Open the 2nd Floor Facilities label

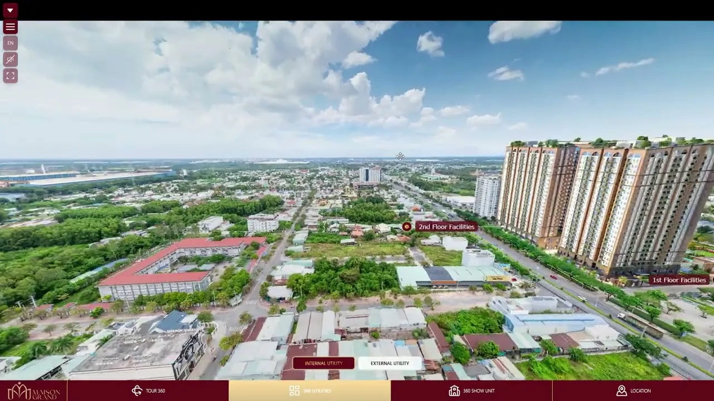coord(446,227)
